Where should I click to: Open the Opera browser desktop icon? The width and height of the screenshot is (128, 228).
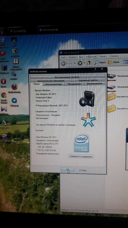pyautogui.click(x=3, y=81)
